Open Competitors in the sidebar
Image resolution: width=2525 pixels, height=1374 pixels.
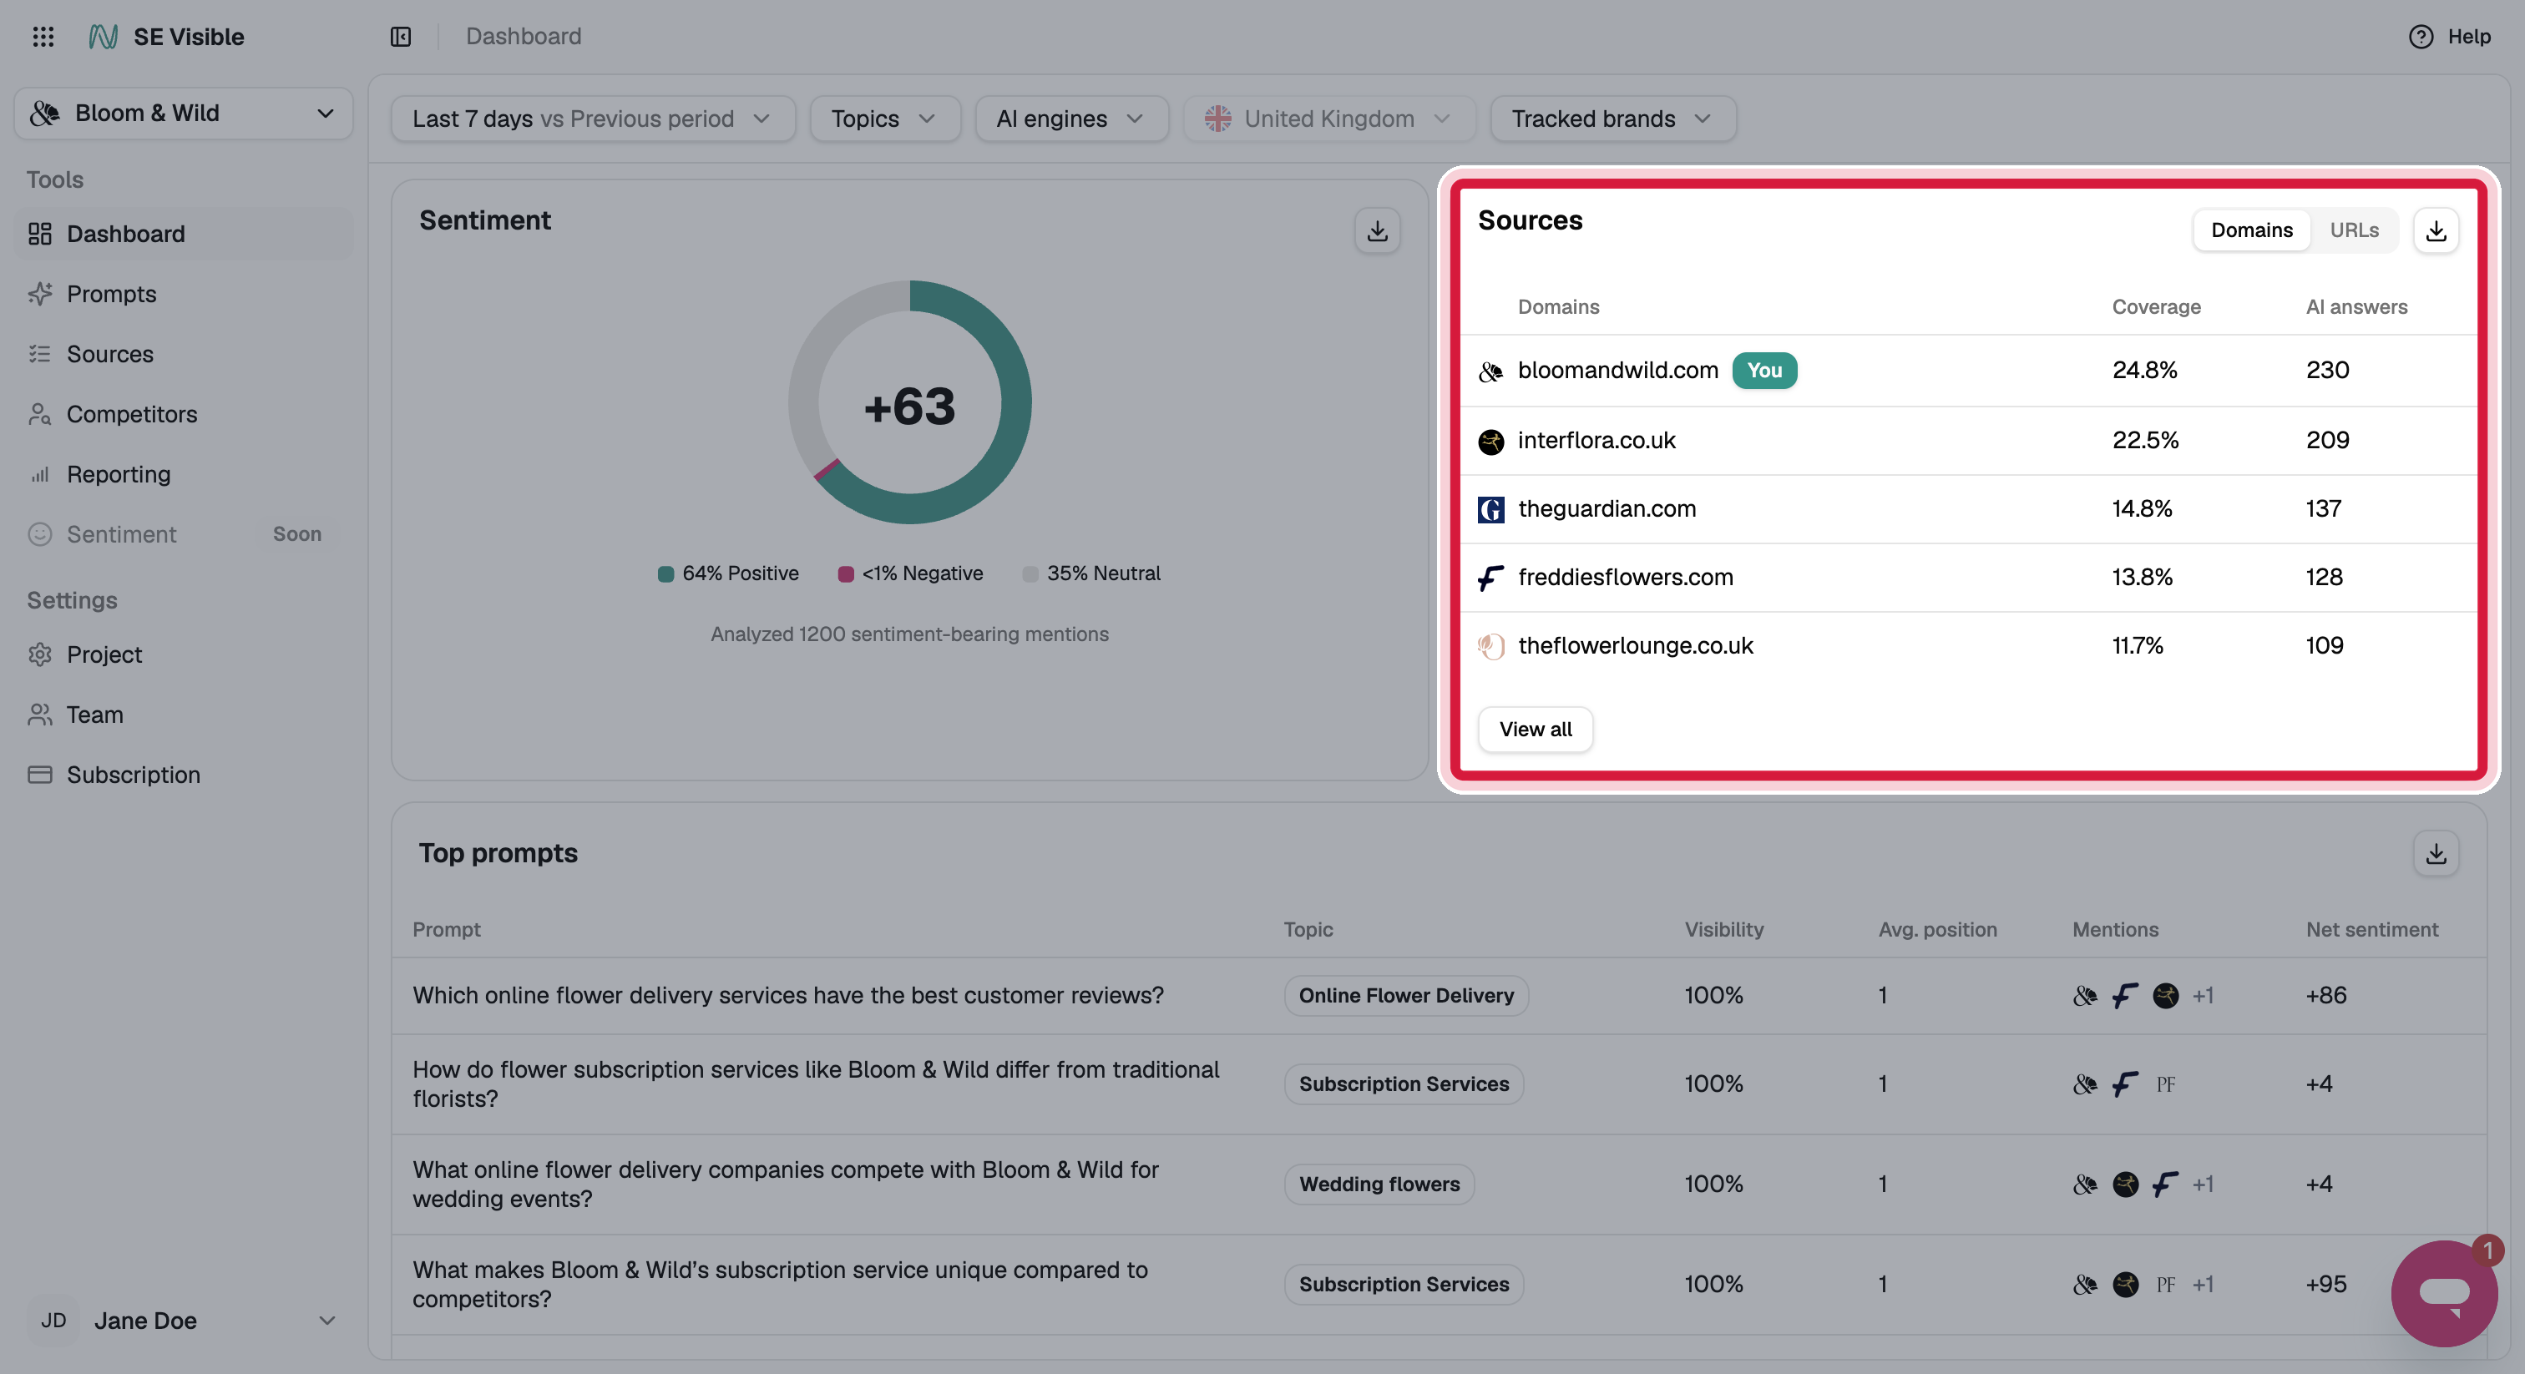[184, 415]
